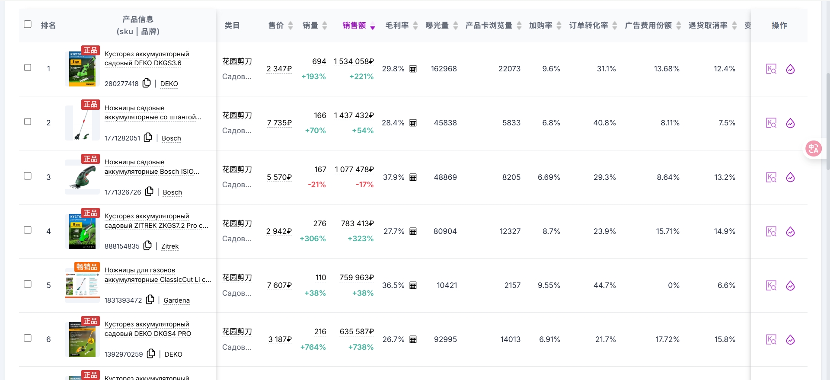
Task: Click trend monitor icon for DEKO DKGS3.6 row
Action: [790, 69]
